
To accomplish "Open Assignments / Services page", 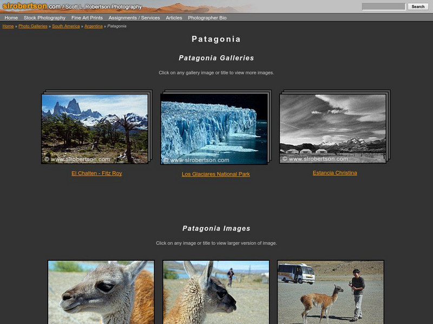I will [134, 18].
